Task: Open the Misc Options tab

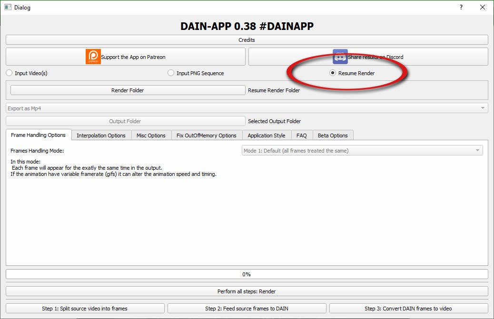Action: (151, 135)
